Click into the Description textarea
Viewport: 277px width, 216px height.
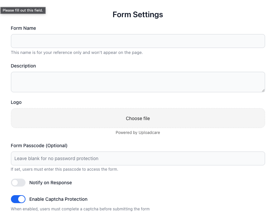(138, 82)
